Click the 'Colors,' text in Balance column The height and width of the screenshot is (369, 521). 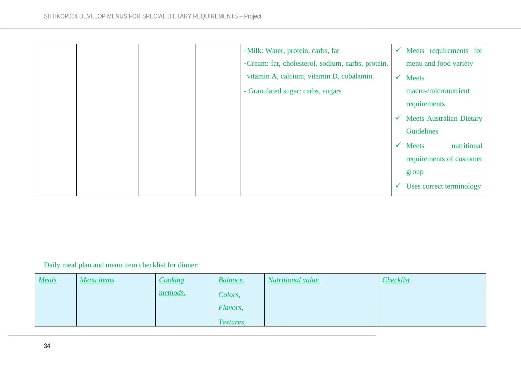click(x=229, y=295)
